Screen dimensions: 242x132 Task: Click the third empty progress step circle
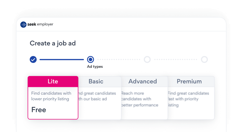147,60
